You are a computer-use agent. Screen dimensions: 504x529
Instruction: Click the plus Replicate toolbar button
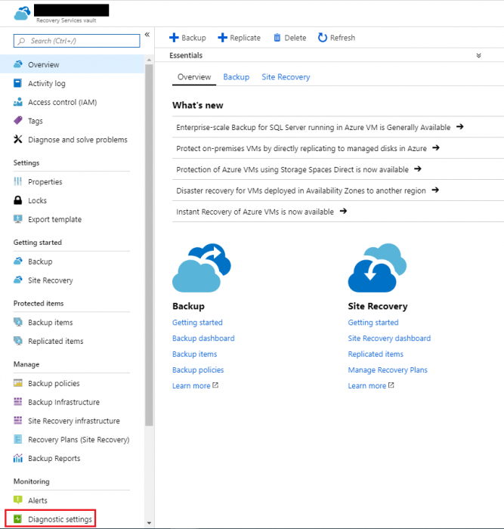coord(240,38)
